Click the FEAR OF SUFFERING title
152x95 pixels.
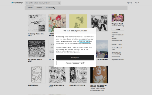[x=77, y=85]
